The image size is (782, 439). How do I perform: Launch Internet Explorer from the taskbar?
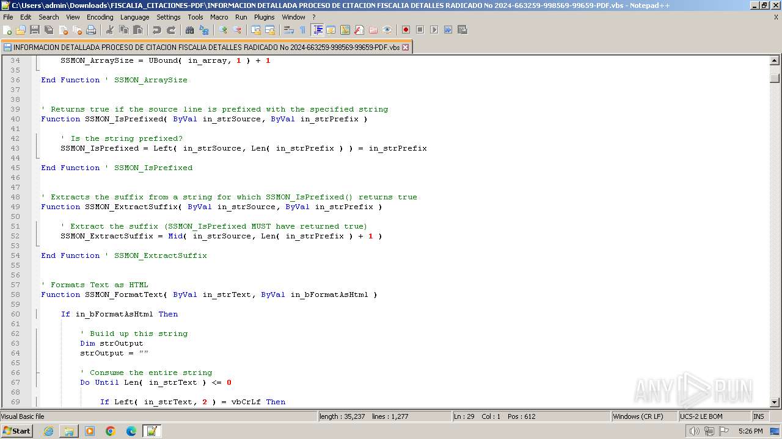(48, 431)
